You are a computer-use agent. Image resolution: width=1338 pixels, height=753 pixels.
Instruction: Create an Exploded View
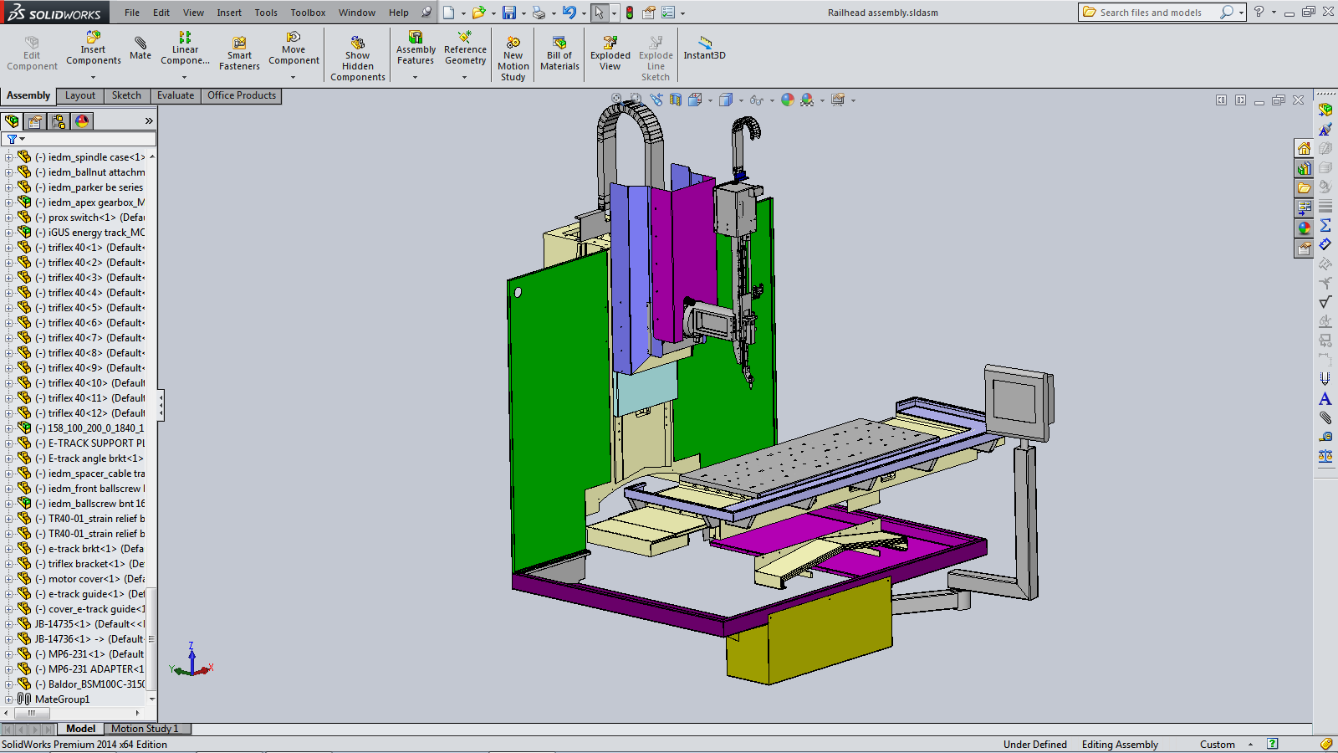[x=610, y=54]
